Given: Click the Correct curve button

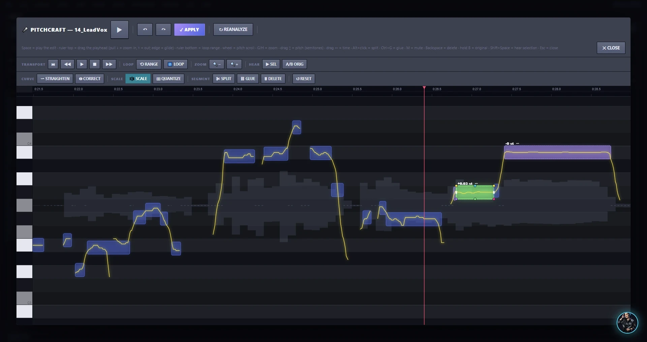Looking at the screenshot, I should 90,79.
